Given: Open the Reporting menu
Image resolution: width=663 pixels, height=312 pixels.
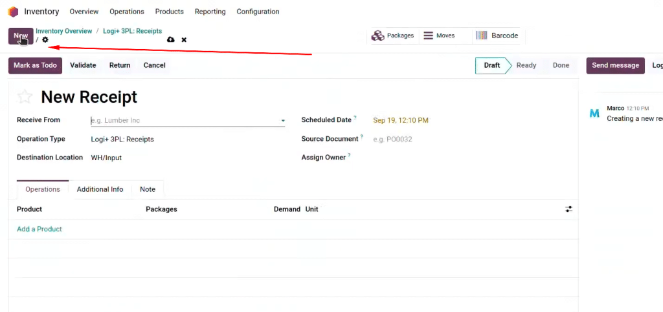Looking at the screenshot, I should (x=210, y=12).
